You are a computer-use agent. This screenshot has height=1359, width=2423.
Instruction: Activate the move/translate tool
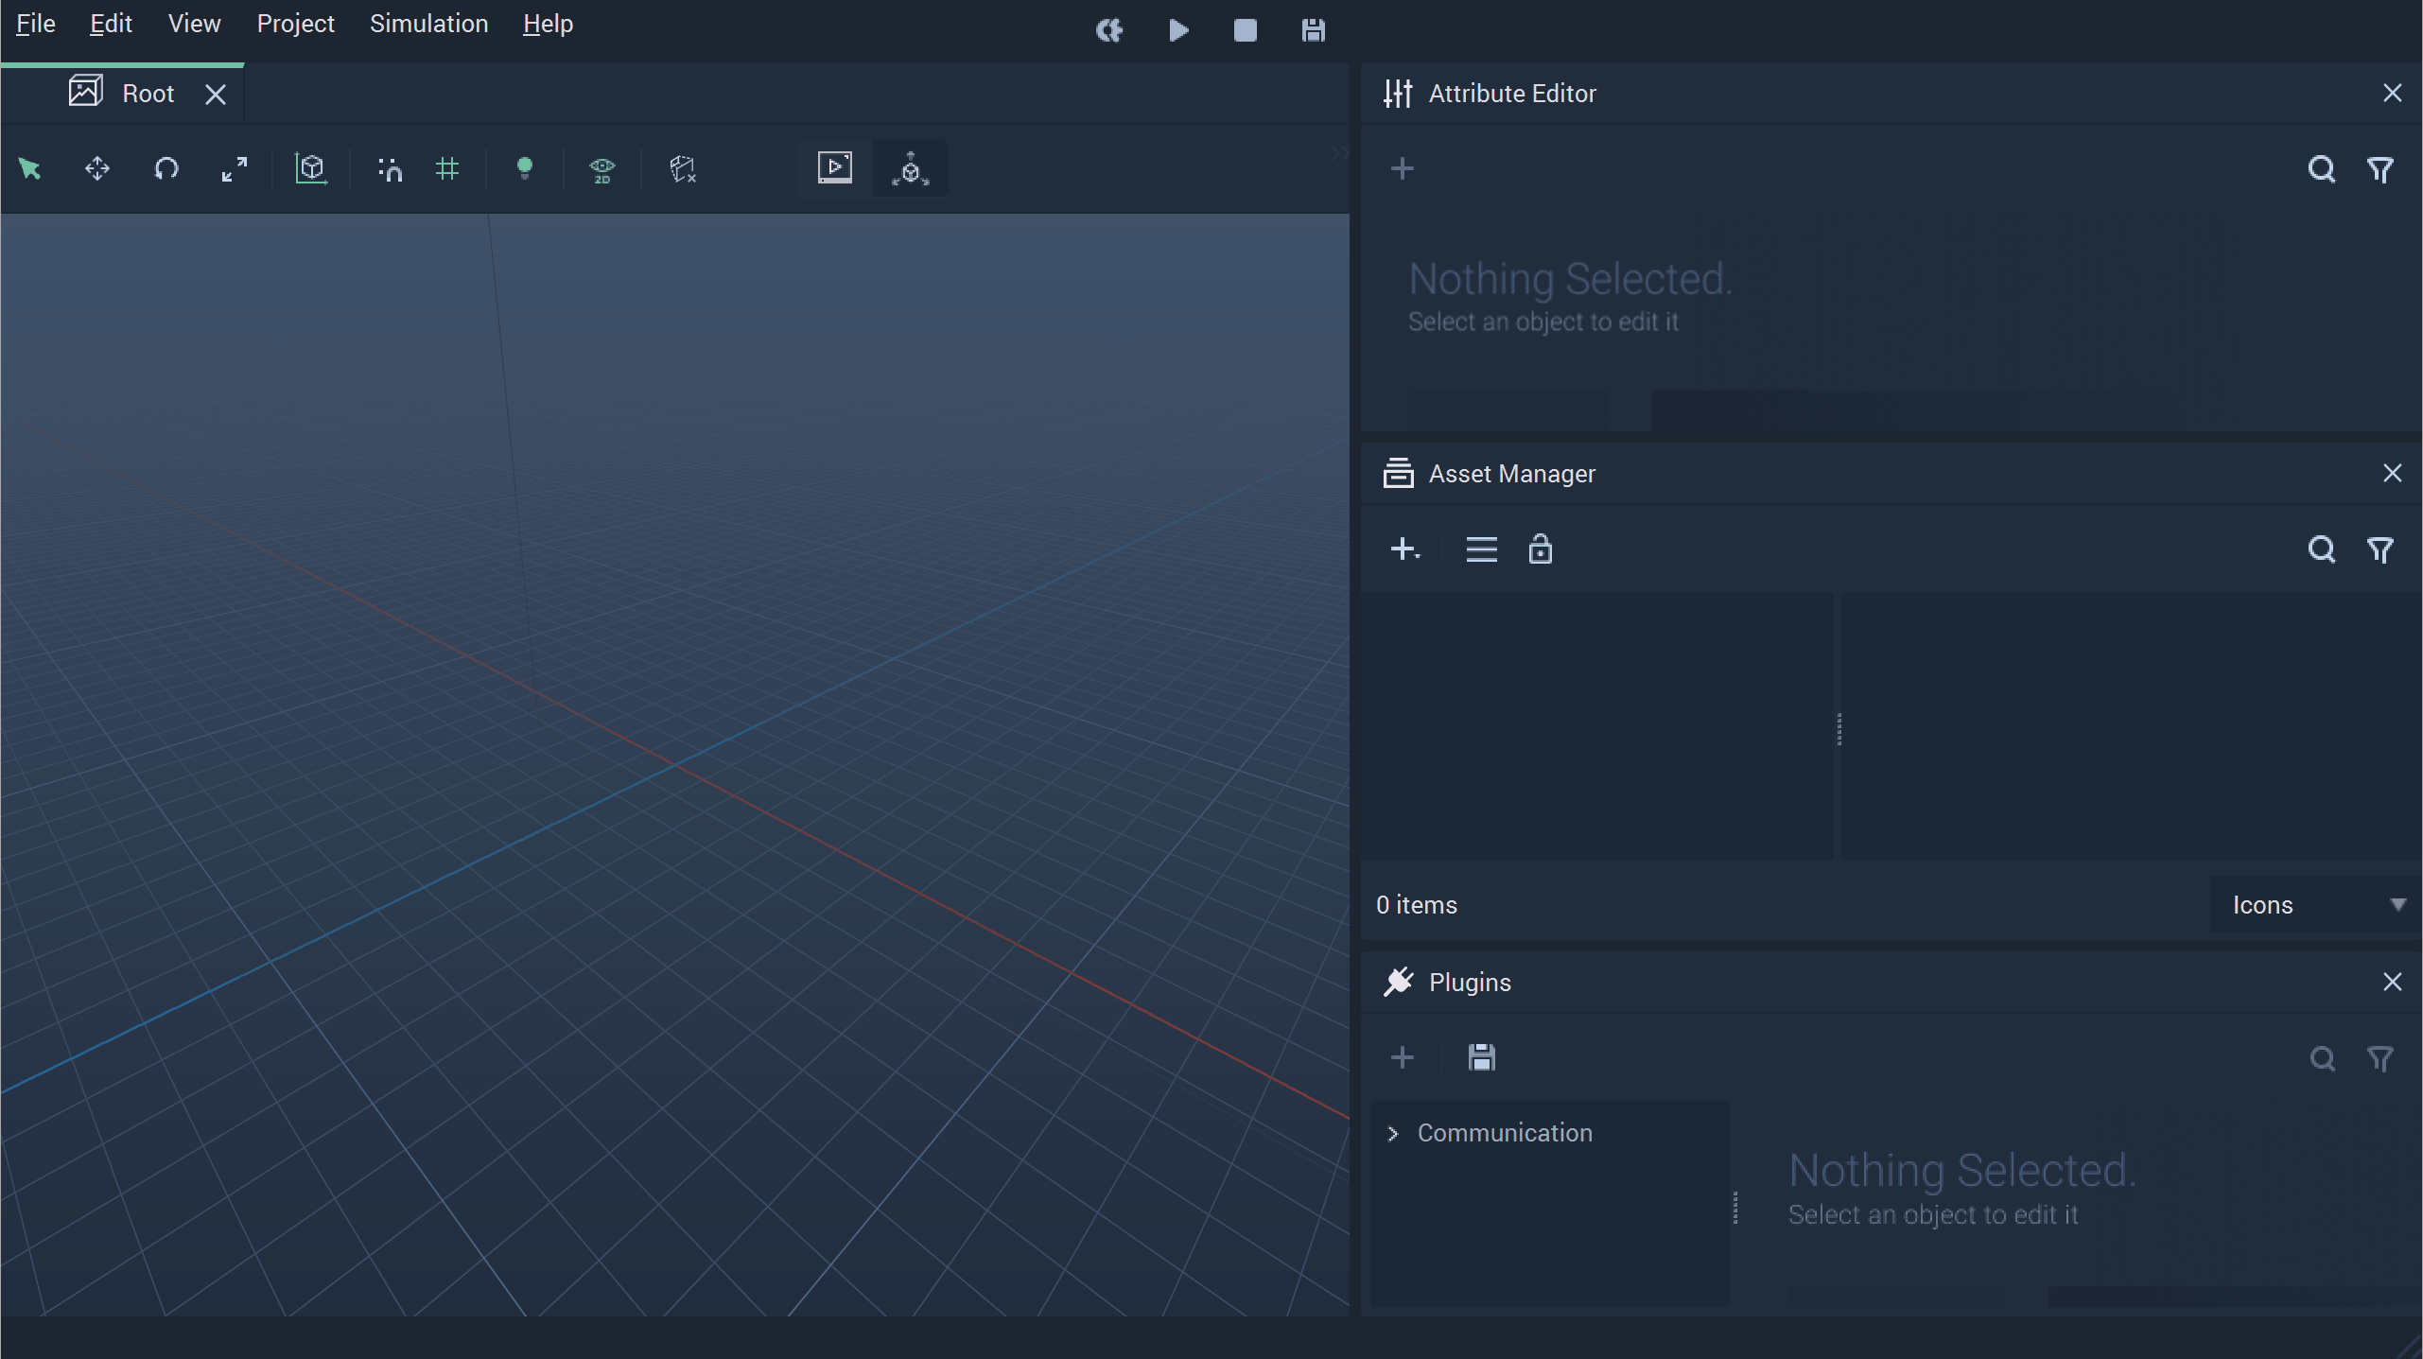pos(97,169)
